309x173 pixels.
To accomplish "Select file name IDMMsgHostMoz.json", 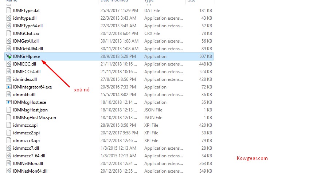I will [x=35, y=118].
